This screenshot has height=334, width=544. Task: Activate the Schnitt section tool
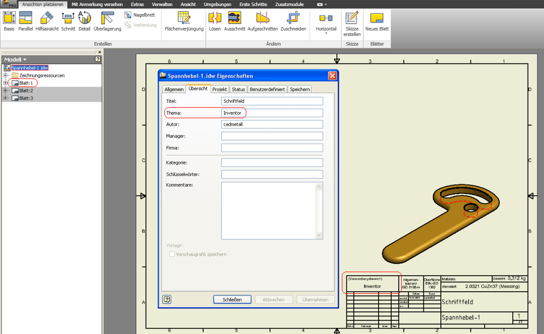click(x=68, y=21)
